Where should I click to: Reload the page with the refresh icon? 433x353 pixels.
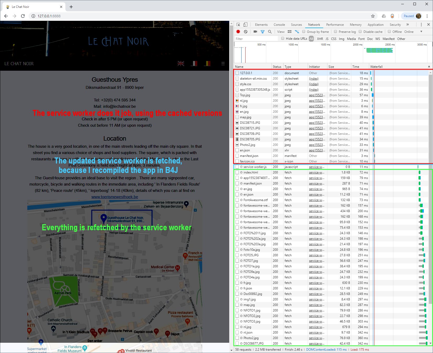pyautogui.click(x=23, y=16)
